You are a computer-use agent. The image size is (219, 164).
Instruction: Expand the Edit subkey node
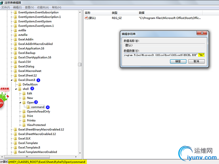(x=20, y=94)
